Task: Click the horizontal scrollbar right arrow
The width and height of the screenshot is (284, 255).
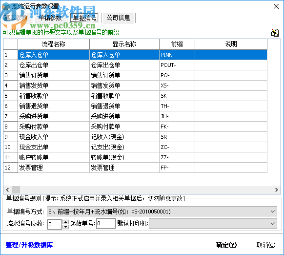Action: [276, 190]
